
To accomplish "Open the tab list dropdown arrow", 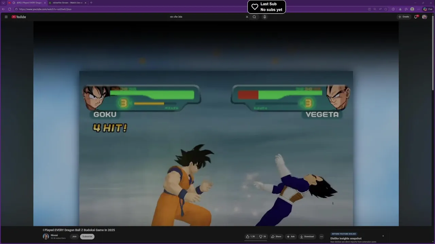I will point(3,3).
